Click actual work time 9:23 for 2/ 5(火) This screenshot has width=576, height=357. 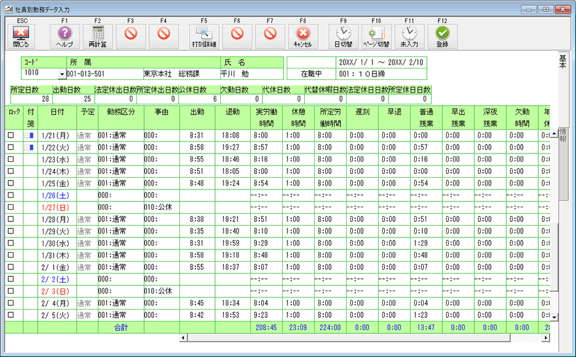[261, 315]
